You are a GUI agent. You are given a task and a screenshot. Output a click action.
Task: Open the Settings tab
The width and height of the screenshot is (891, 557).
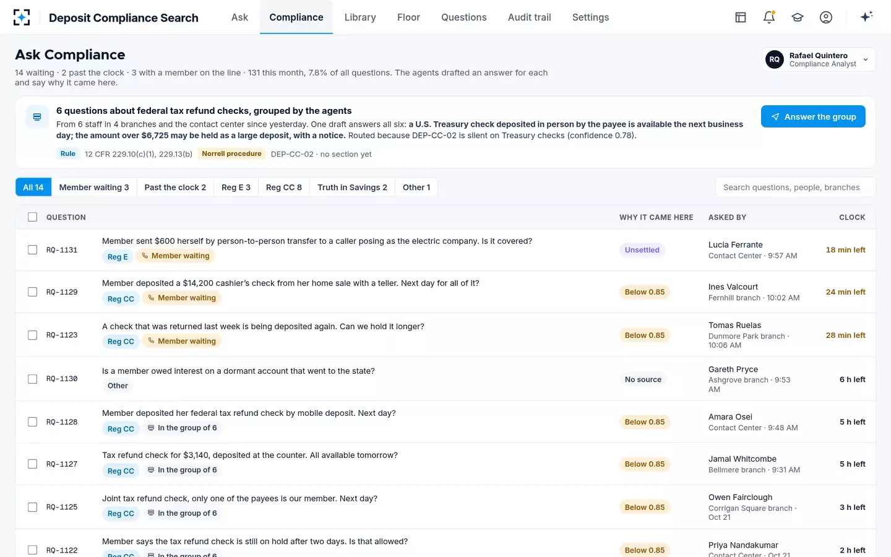tap(591, 17)
